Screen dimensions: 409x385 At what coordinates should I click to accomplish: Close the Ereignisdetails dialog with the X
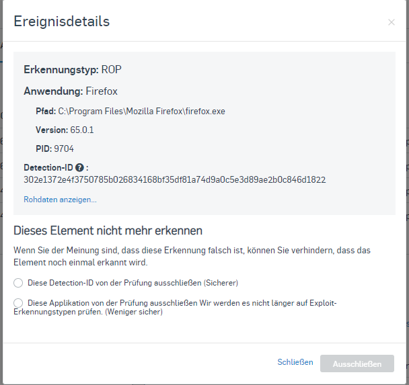tap(392, 22)
